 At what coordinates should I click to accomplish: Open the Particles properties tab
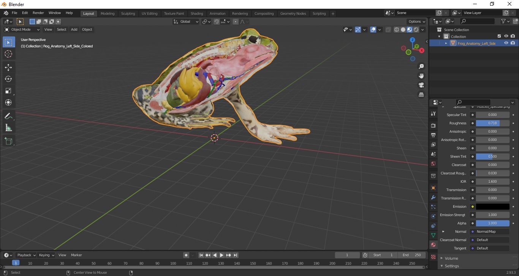[x=433, y=207]
